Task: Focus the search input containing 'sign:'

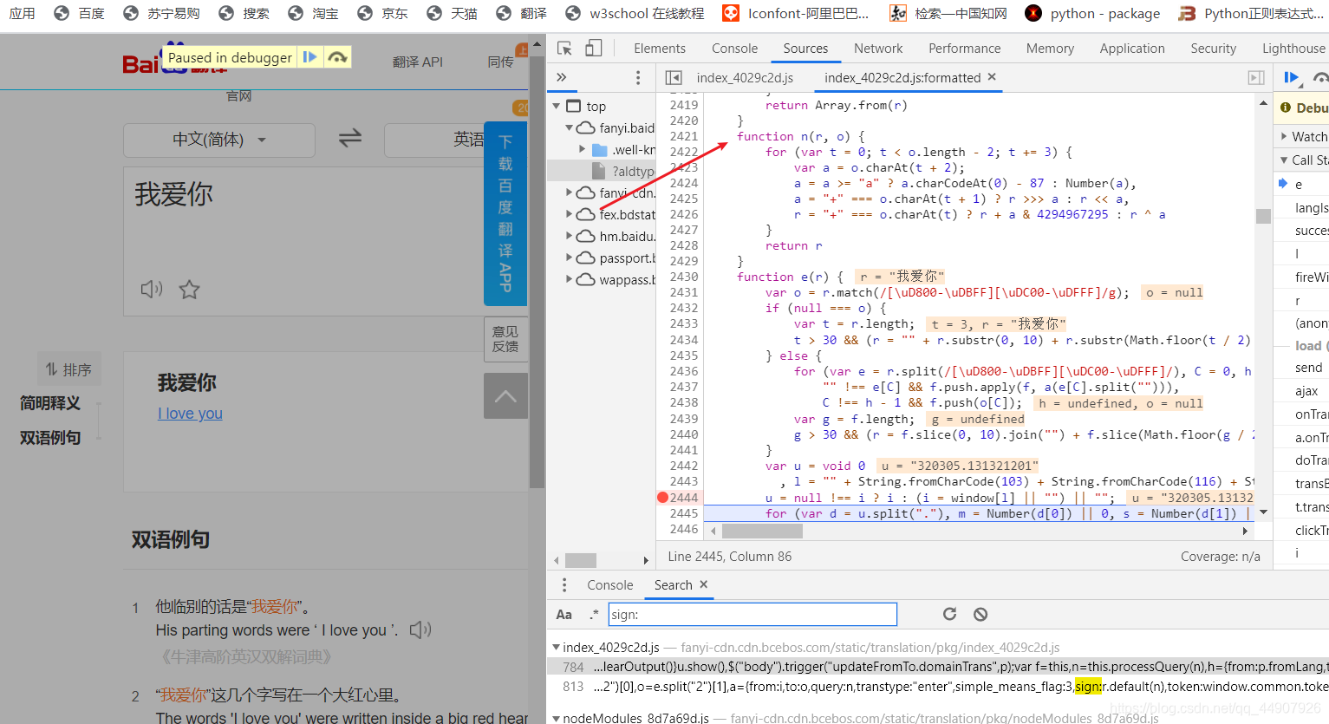Action: point(752,615)
